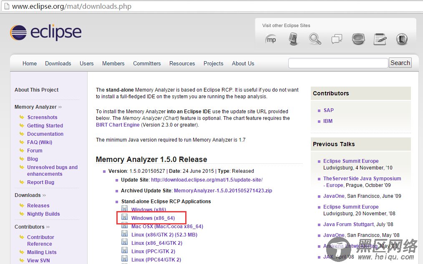Click arrow icon next to Nightly Builds
Screen dimensions: 423x264
click(x=22, y=214)
